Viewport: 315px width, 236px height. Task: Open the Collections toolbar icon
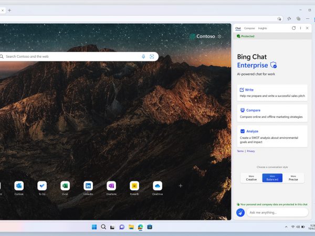coord(299,19)
